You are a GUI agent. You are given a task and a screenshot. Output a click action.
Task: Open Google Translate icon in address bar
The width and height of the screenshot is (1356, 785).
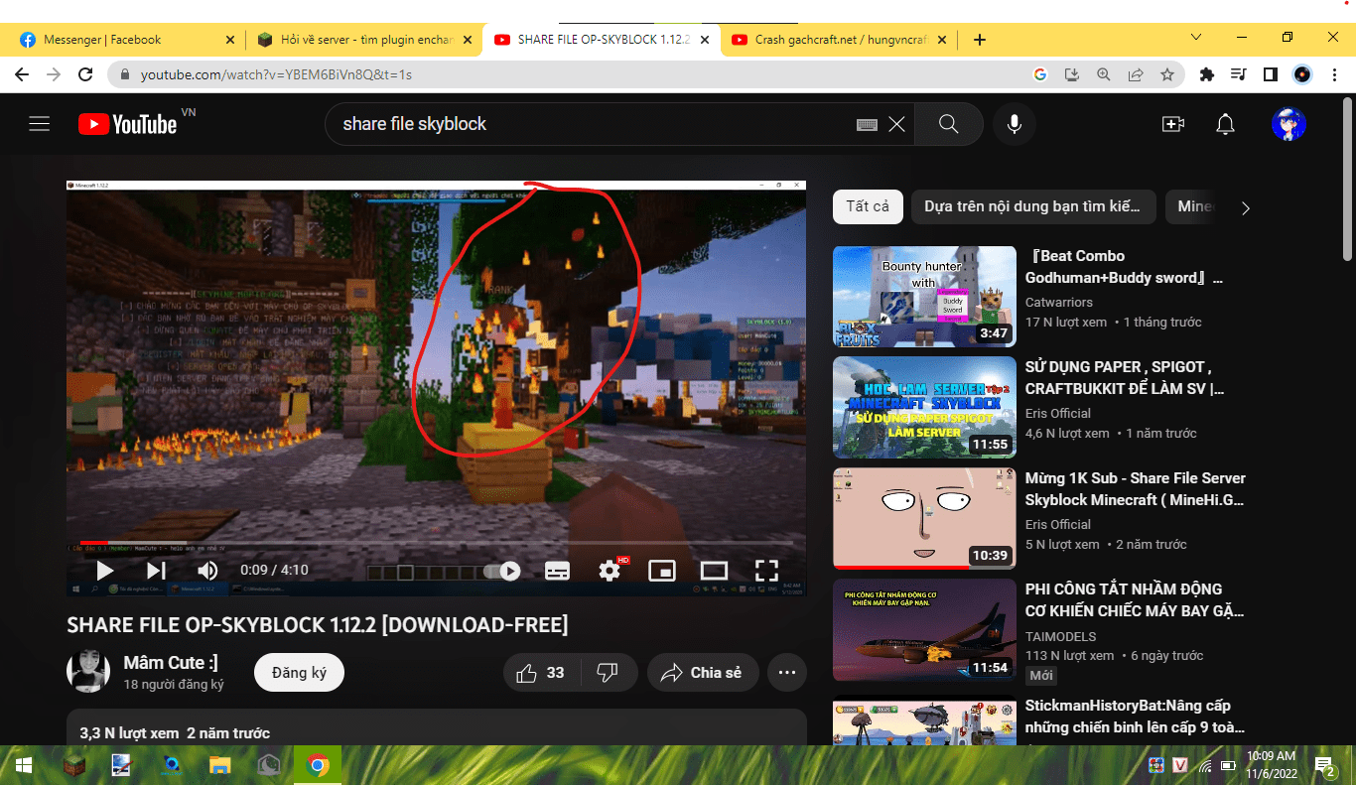tap(1040, 74)
